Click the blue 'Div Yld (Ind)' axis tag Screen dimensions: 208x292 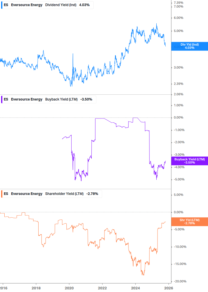point(190,46)
